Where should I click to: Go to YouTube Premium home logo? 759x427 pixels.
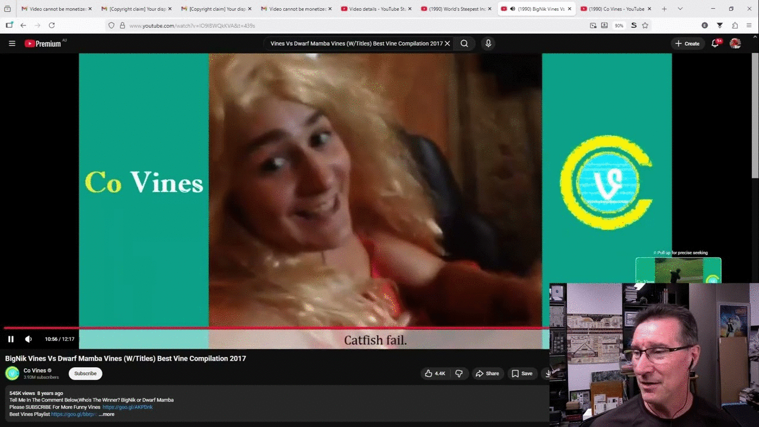[43, 43]
